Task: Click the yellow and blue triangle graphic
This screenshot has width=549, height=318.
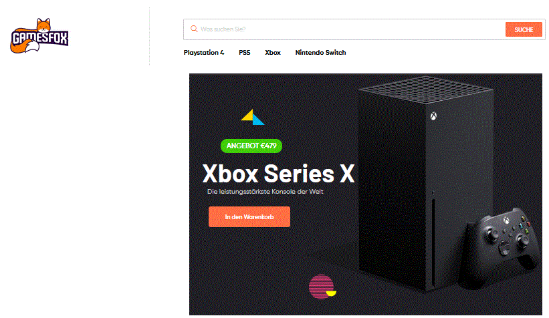Action: 253,117
